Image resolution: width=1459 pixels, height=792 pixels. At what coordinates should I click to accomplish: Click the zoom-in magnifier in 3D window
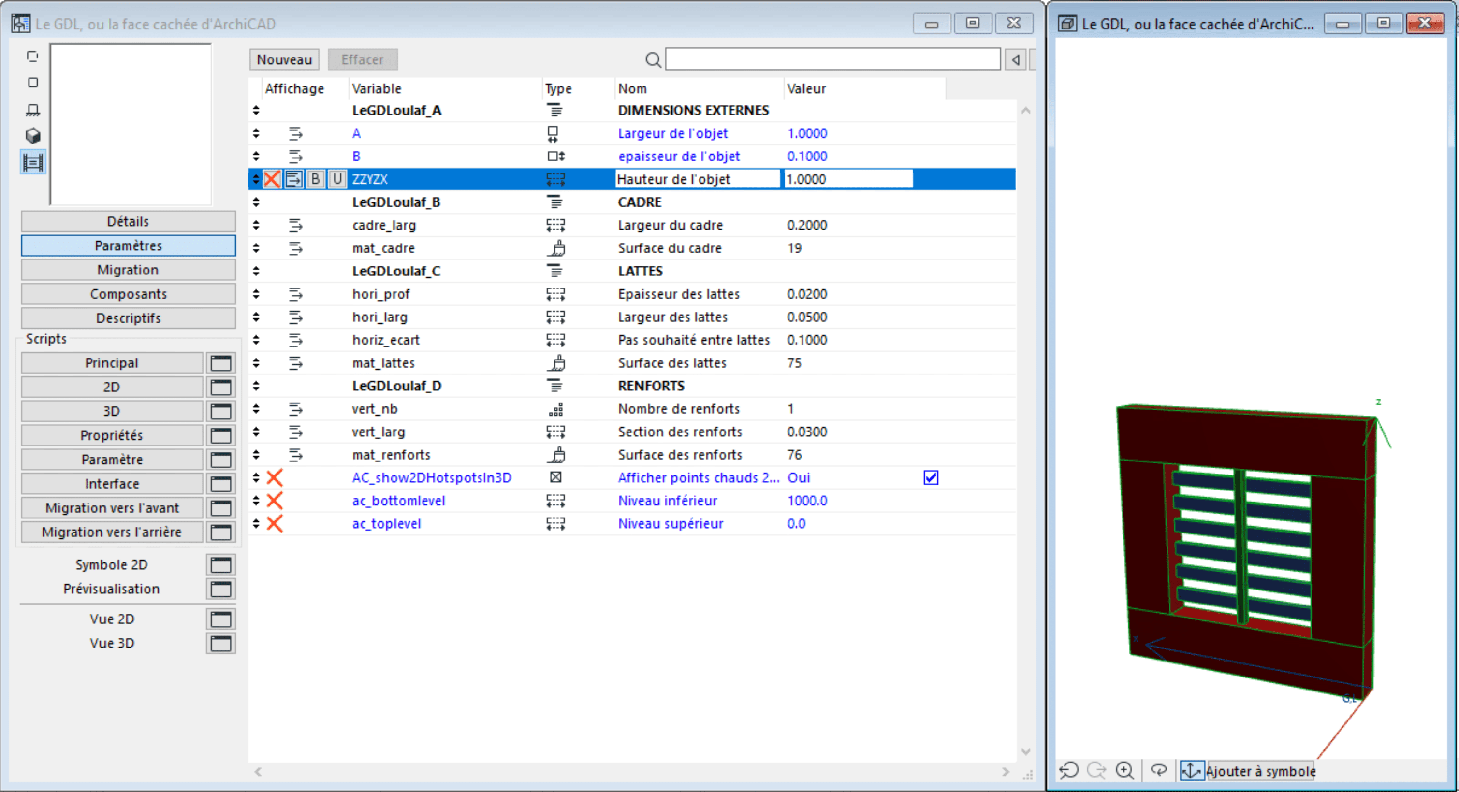(1125, 770)
